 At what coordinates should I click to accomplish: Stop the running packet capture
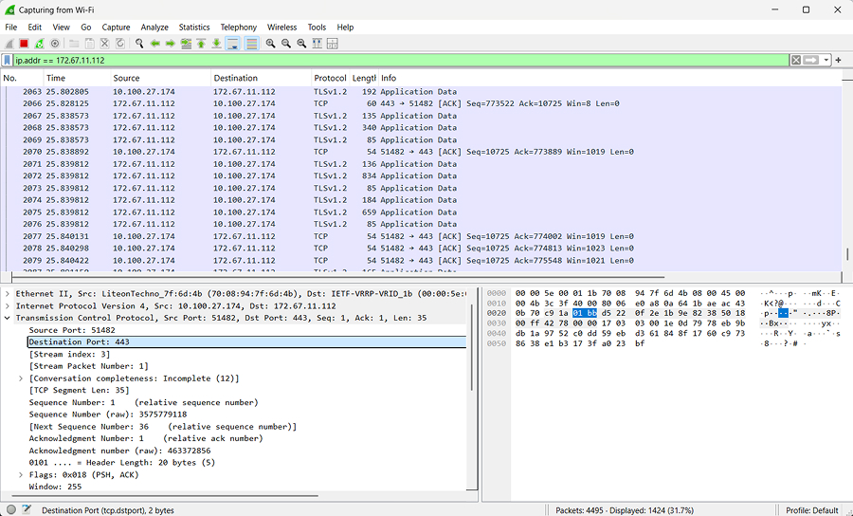[x=24, y=44]
